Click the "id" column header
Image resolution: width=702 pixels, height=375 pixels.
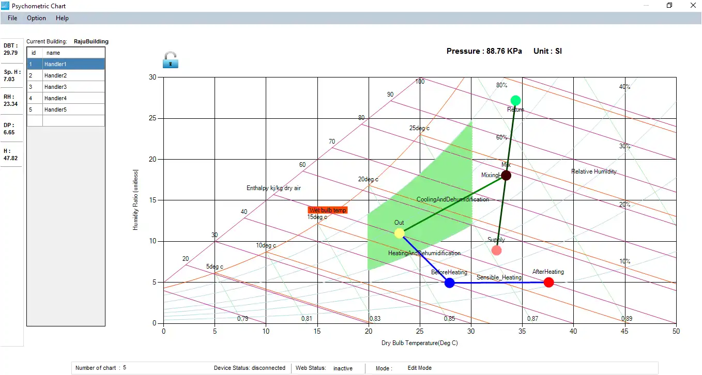click(x=34, y=53)
